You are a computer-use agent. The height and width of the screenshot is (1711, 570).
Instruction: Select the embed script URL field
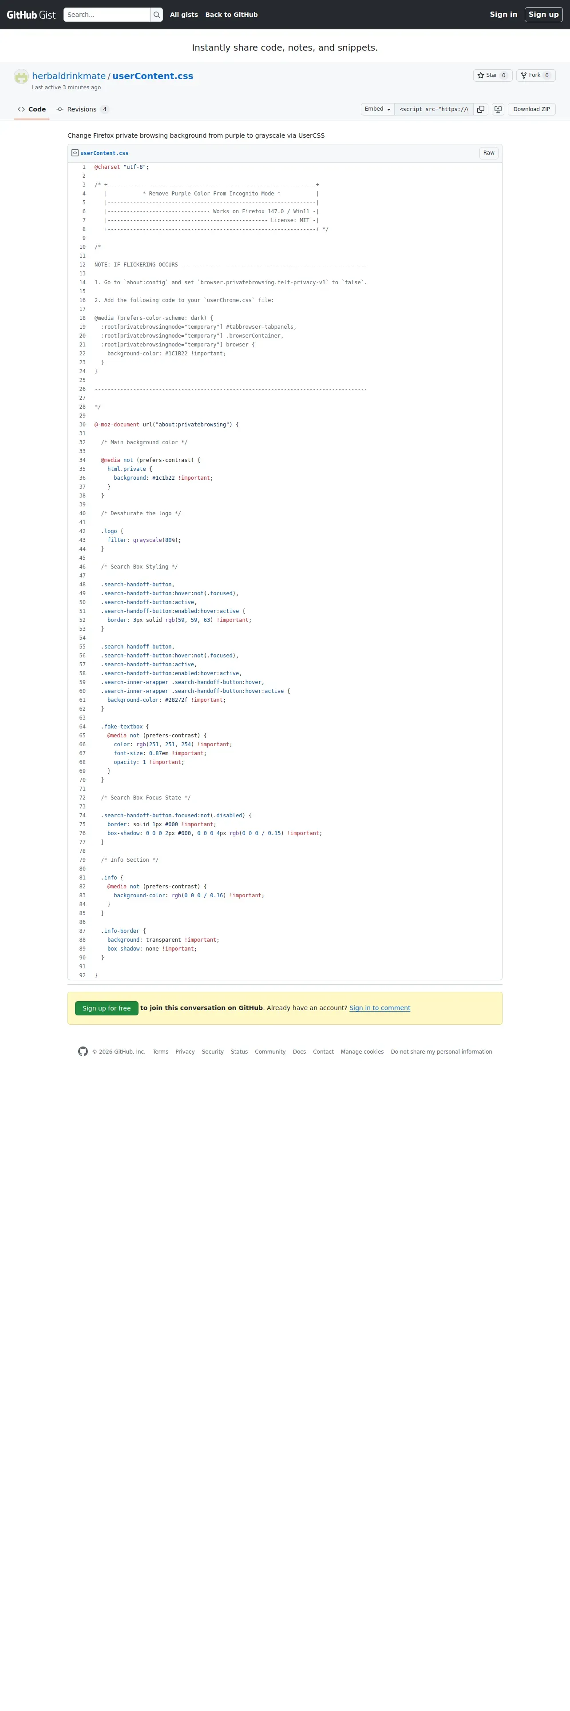click(x=434, y=109)
